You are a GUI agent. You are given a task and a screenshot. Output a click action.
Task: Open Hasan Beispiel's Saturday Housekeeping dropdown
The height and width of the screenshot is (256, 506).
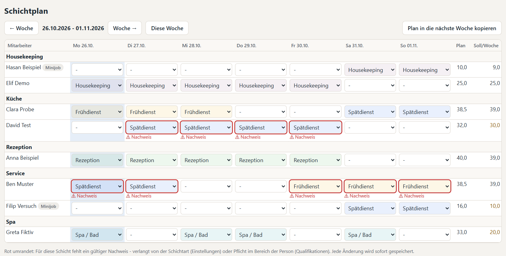pos(370,70)
